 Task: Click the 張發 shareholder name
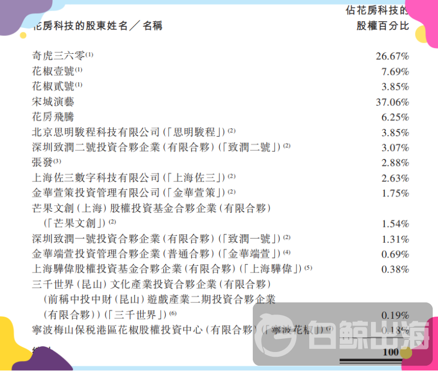point(43,162)
